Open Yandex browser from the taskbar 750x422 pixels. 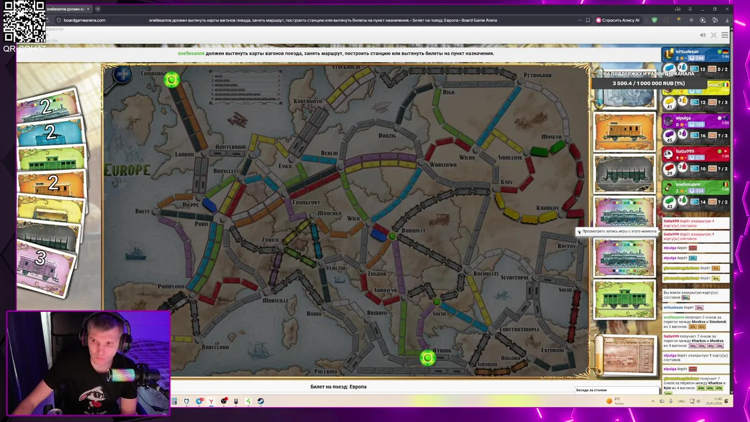[211, 401]
